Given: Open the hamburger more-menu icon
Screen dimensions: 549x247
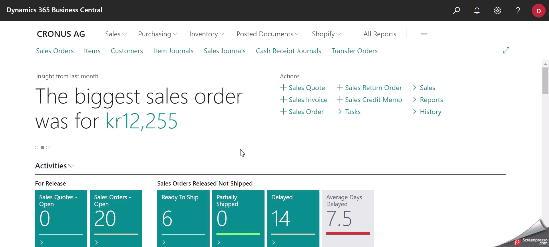Looking at the screenshot, I should (424, 34).
